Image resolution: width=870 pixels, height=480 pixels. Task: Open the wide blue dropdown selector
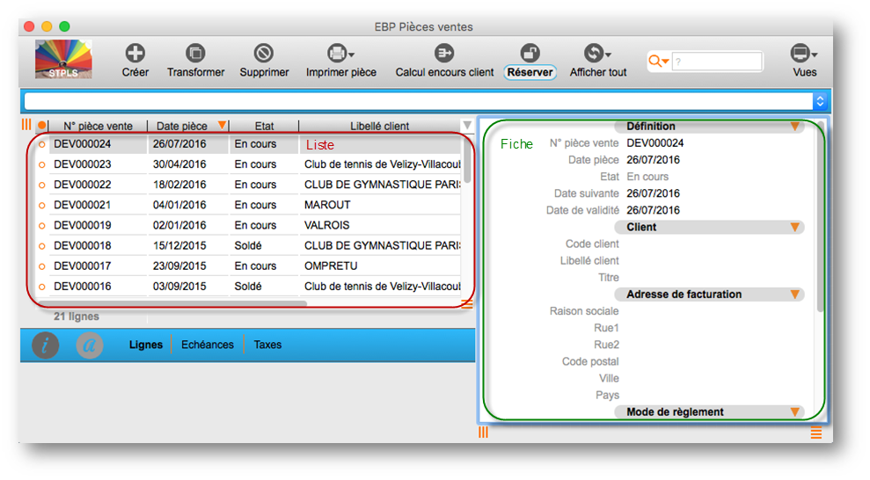[x=426, y=101]
